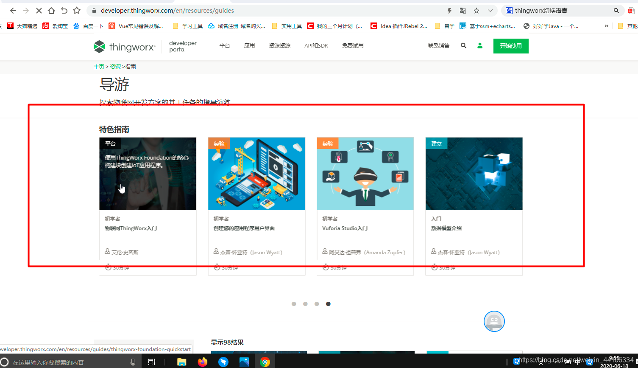Viewport: 638px width, 368px height.
Task: Open the Vue常见错误及解 bookmark
Action: coord(136,26)
